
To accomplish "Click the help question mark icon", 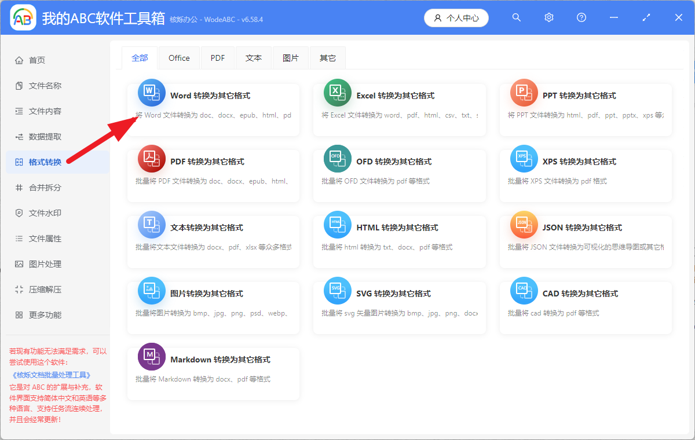I will tap(581, 17).
